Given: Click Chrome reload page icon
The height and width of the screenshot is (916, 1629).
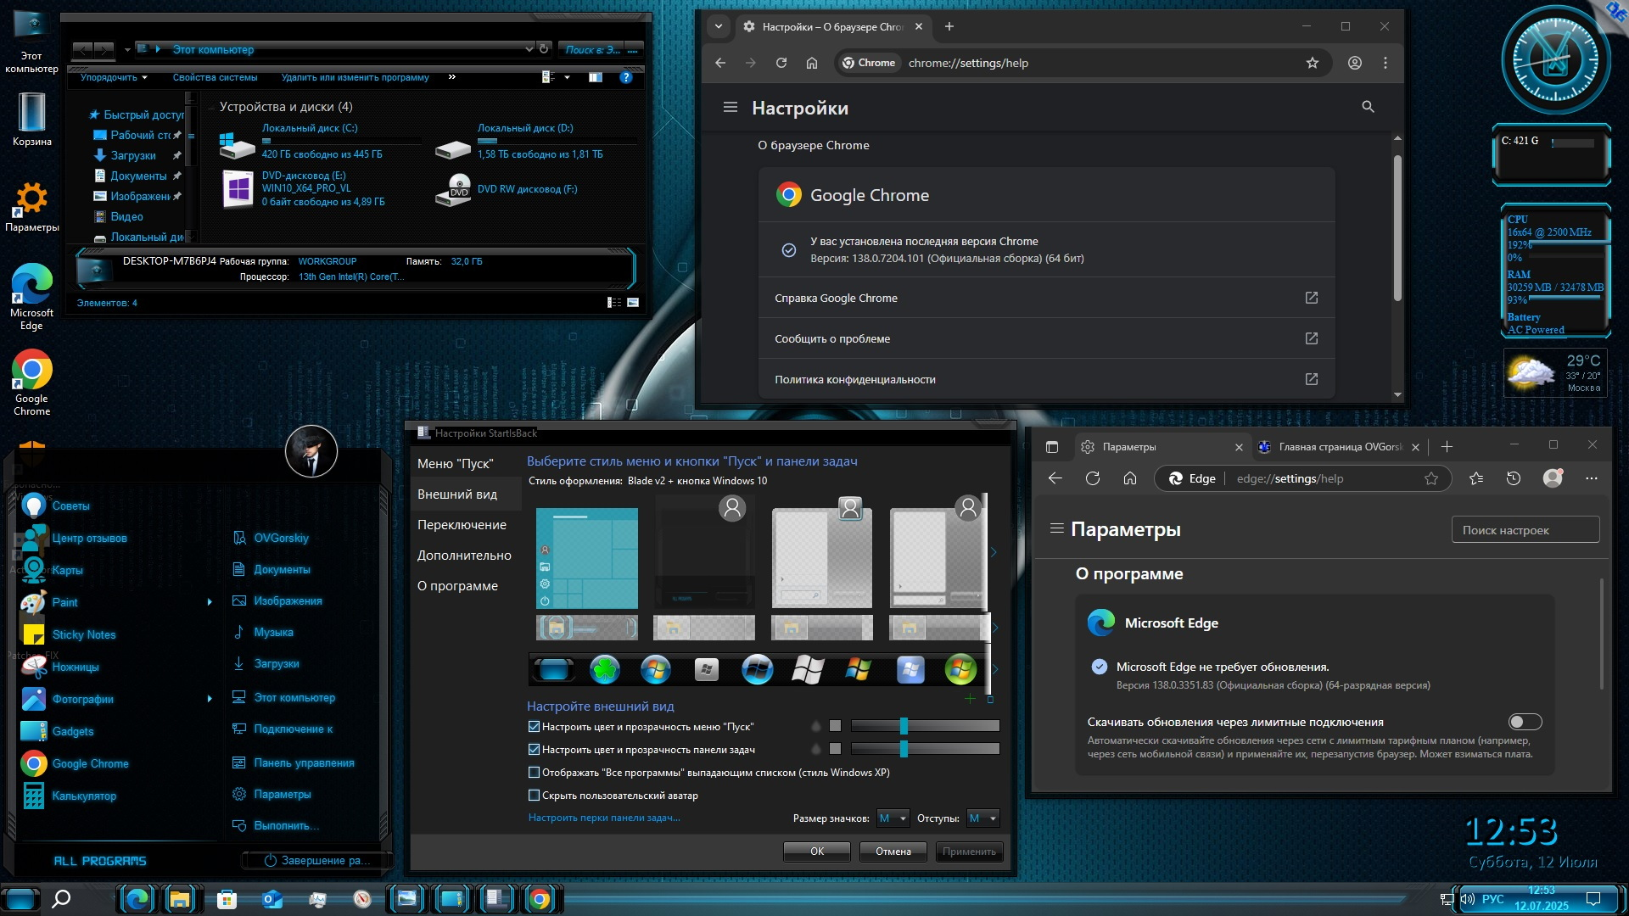Looking at the screenshot, I should (781, 63).
